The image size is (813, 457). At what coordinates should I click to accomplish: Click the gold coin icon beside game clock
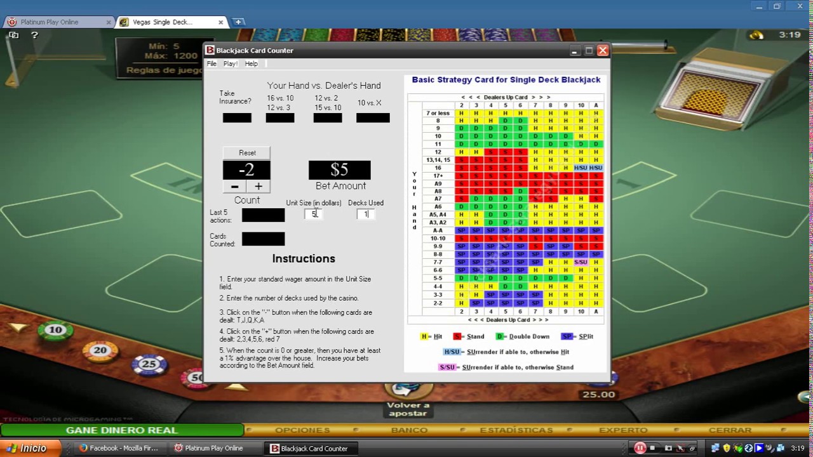click(756, 35)
